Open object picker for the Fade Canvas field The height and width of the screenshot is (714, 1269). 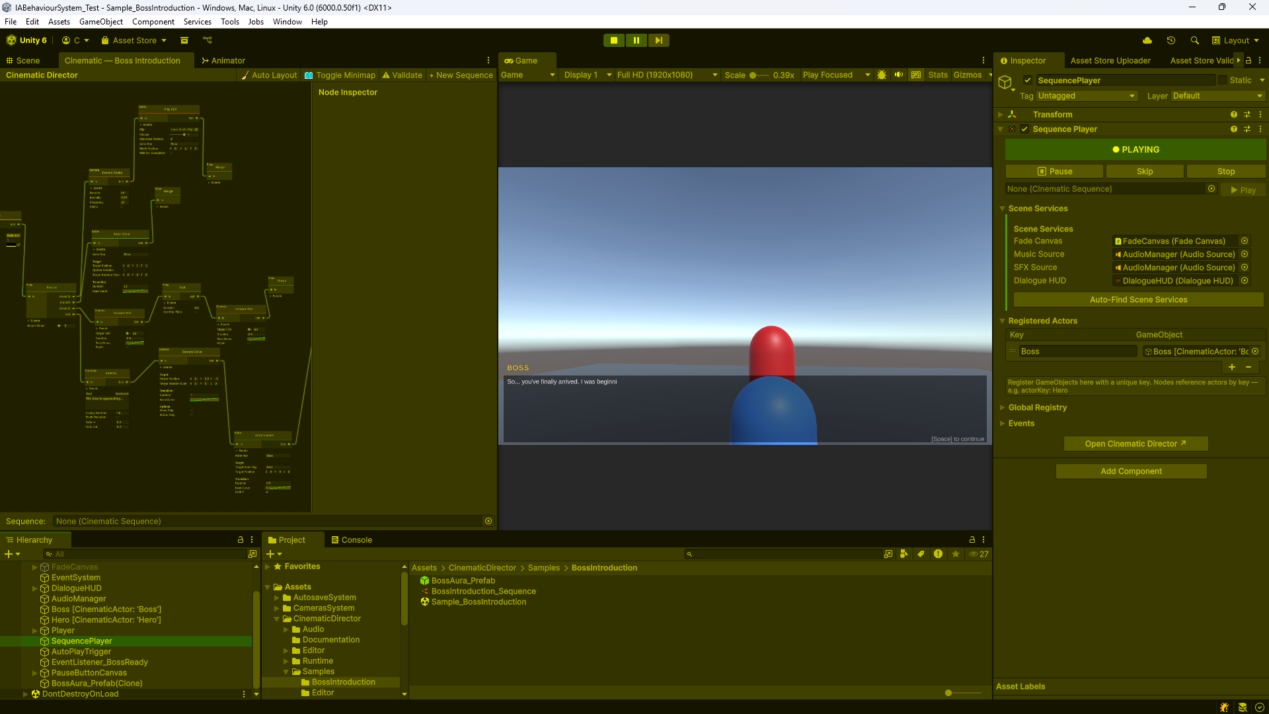click(x=1245, y=241)
